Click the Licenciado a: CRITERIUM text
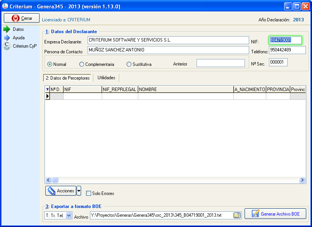Viewport: 312px width, 227px height. coord(66,20)
